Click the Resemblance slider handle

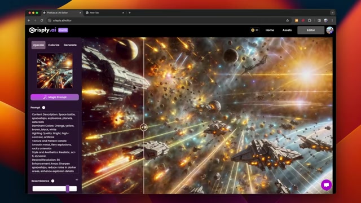pos(68,189)
